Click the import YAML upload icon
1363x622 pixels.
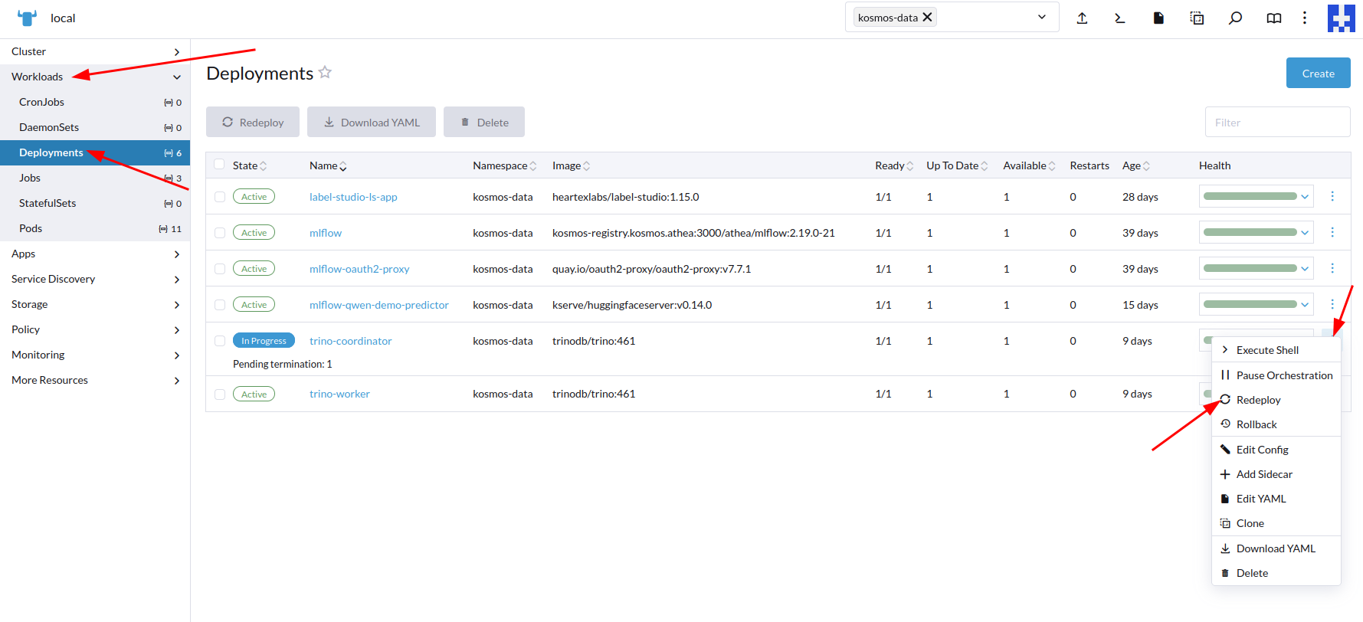(x=1082, y=18)
